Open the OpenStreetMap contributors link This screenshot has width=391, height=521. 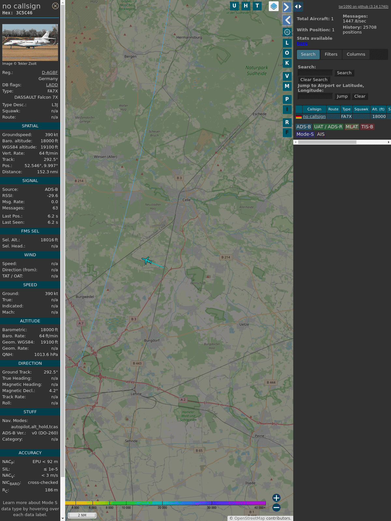[x=250, y=518]
